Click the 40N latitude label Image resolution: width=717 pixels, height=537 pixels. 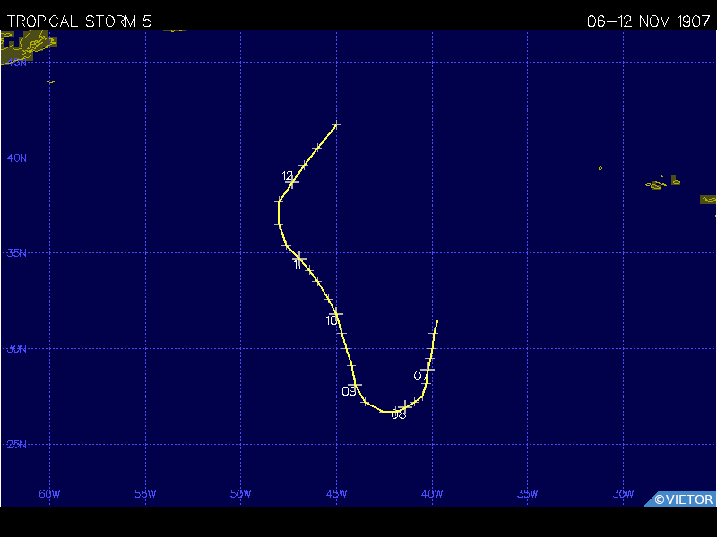(x=17, y=158)
